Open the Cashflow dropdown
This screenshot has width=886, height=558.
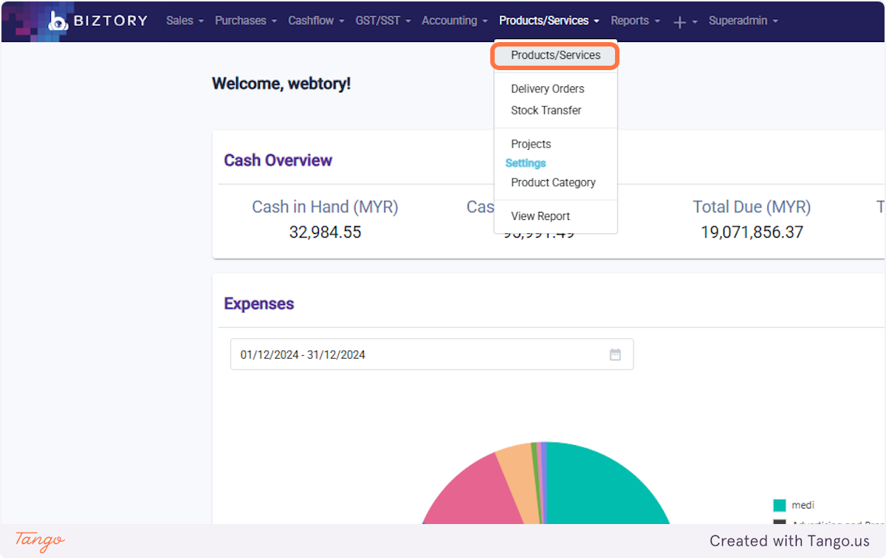pos(316,21)
